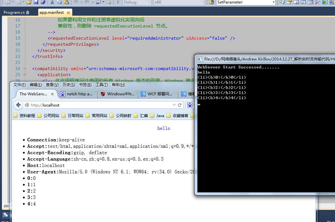Cut selection using the scissors icon
335x222 pixels.
pyautogui.click(x=52, y=2)
